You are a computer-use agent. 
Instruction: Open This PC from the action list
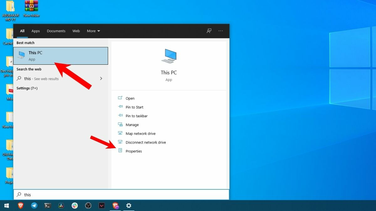(130, 98)
